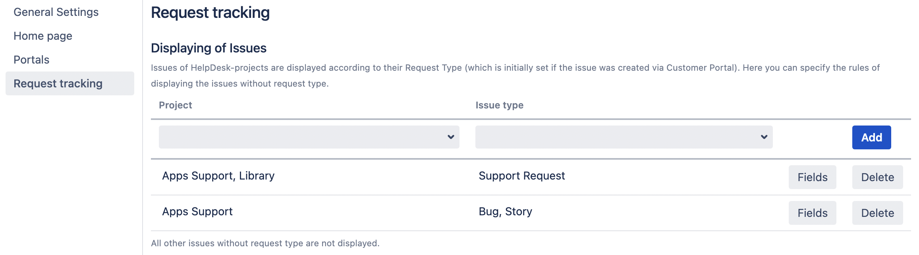Viewport: 919px width, 255px height.
Task: Click the 'Displaying of Issues' heading
Action: pos(209,48)
